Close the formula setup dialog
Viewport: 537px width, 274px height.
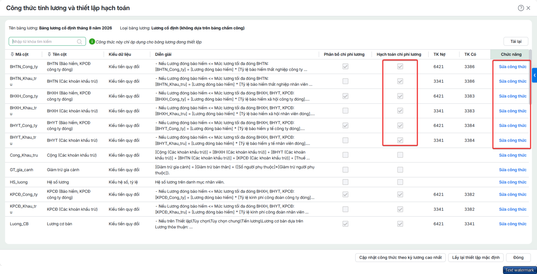(x=528, y=8)
